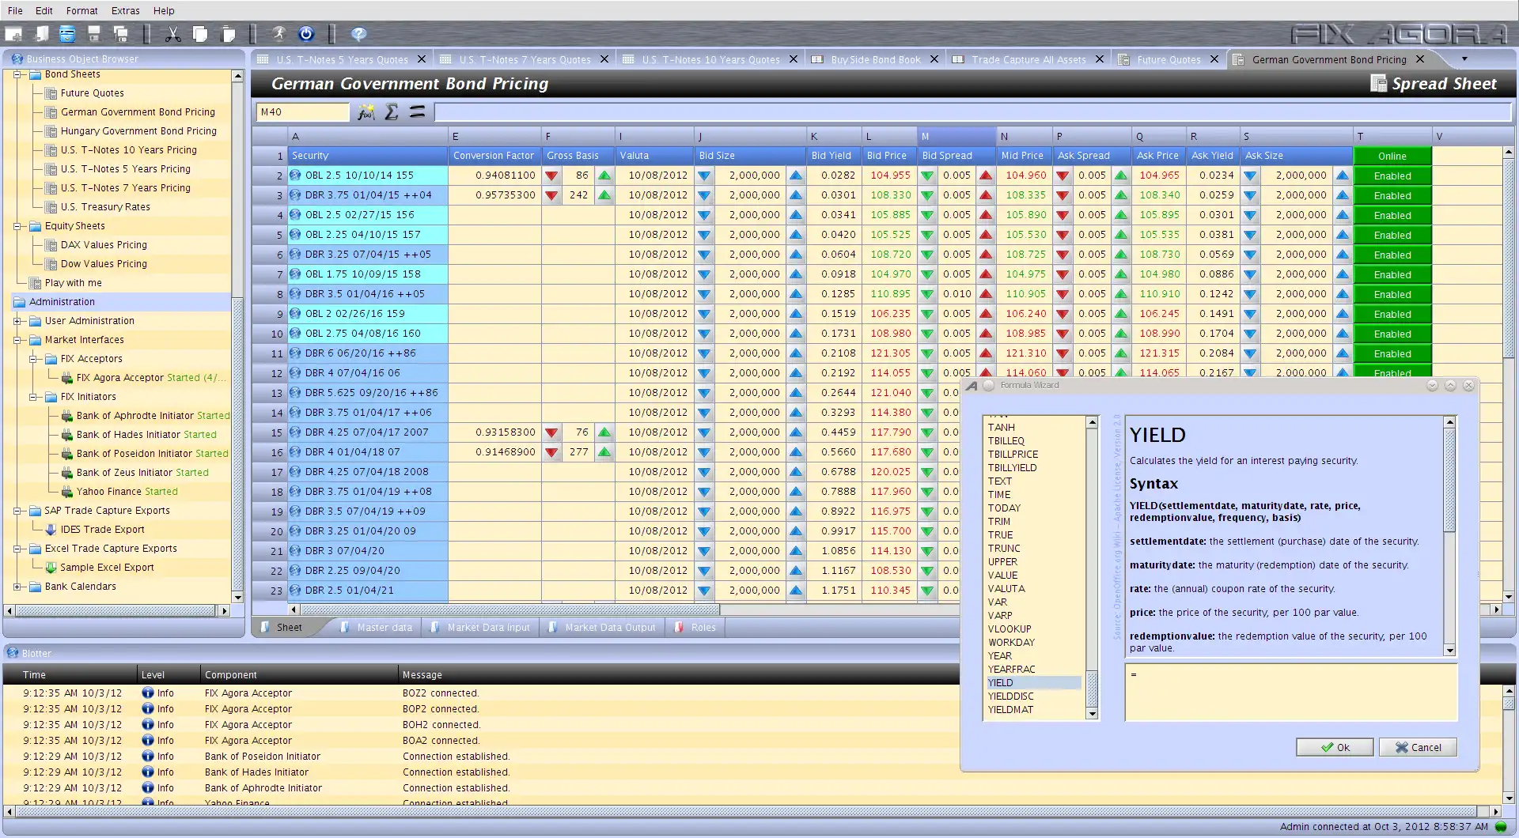The height and width of the screenshot is (838, 1519).
Task: Cancel the Formula Wizard dialog
Action: pyautogui.click(x=1417, y=747)
